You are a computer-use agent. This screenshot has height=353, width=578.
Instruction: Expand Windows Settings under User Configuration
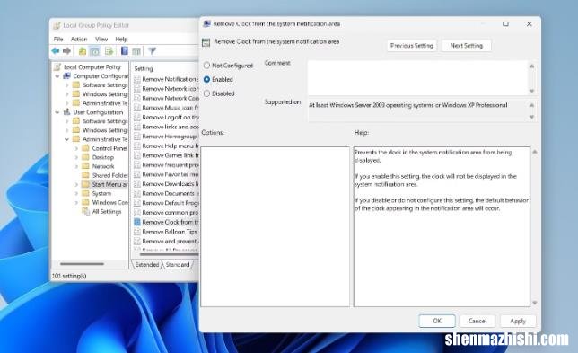coord(66,130)
